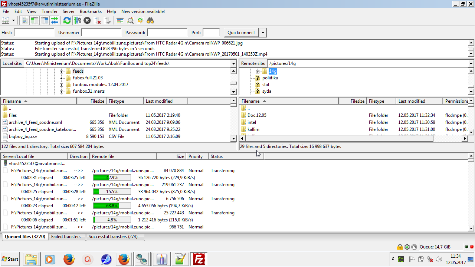
Task: Open speed limits indicator in status bar
Action: [x=414, y=247]
